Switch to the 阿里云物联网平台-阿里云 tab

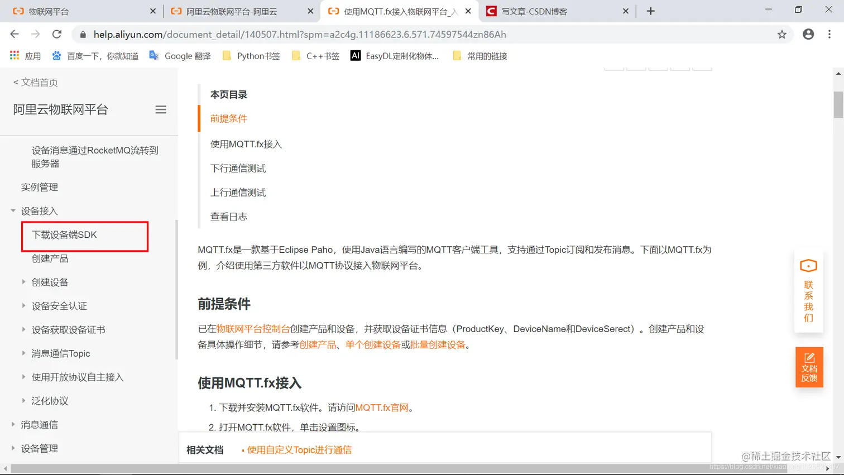[x=240, y=11]
